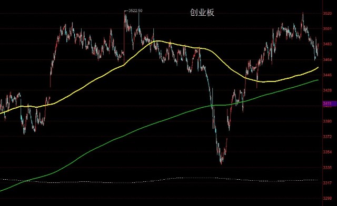The image size is (337, 206).
Task: Click the 创业板 chart title
Action: point(202,13)
